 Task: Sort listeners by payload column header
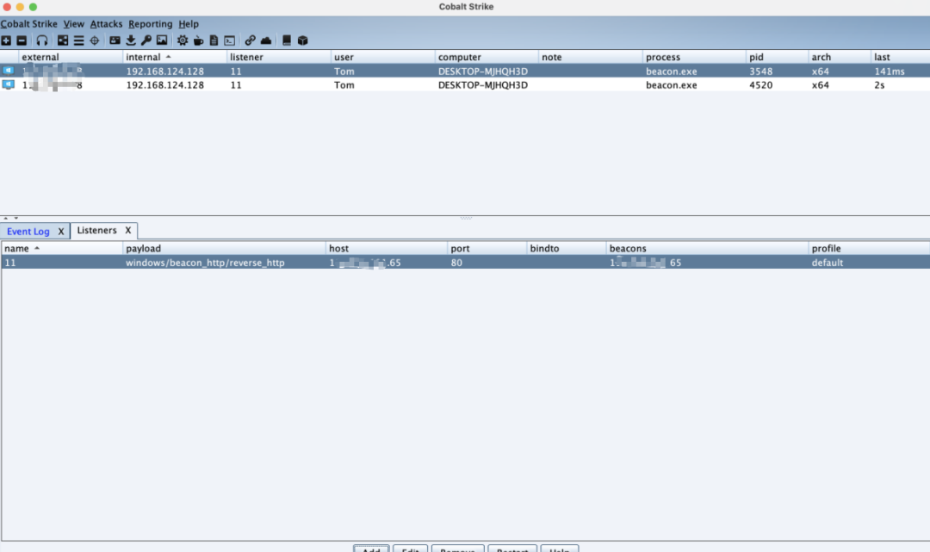224,248
